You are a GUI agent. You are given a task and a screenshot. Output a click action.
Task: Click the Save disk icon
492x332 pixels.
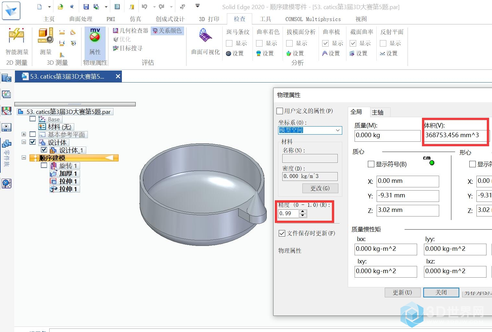86,6
